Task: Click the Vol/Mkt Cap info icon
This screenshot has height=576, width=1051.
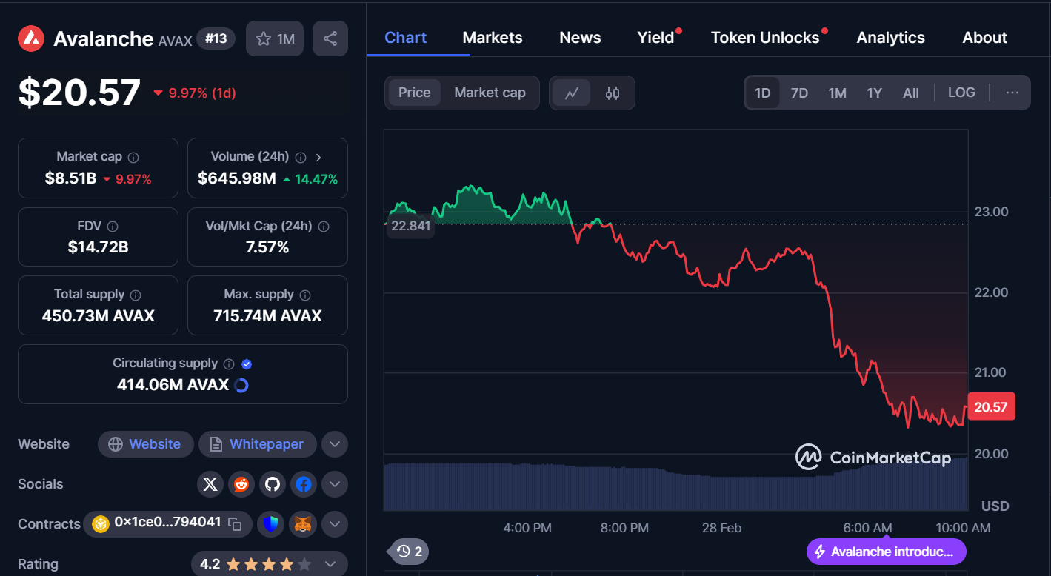Action: tap(324, 227)
